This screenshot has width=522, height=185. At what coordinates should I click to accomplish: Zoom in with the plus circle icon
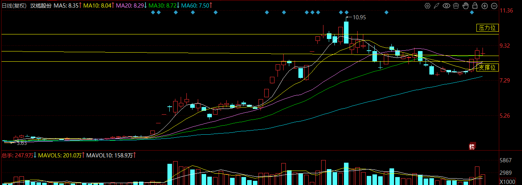click(x=484, y=6)
